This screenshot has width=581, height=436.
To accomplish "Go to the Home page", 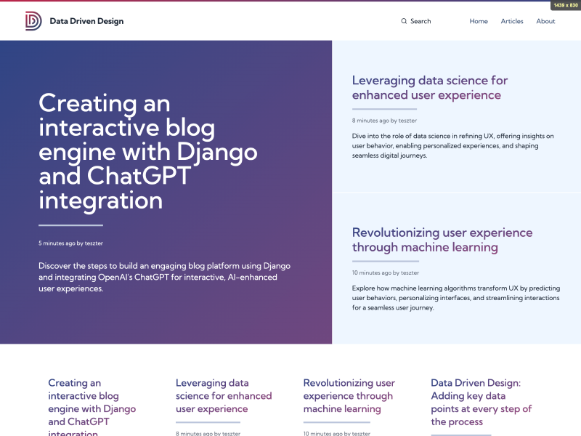I will pyautogui.click(x=479, y=21).
